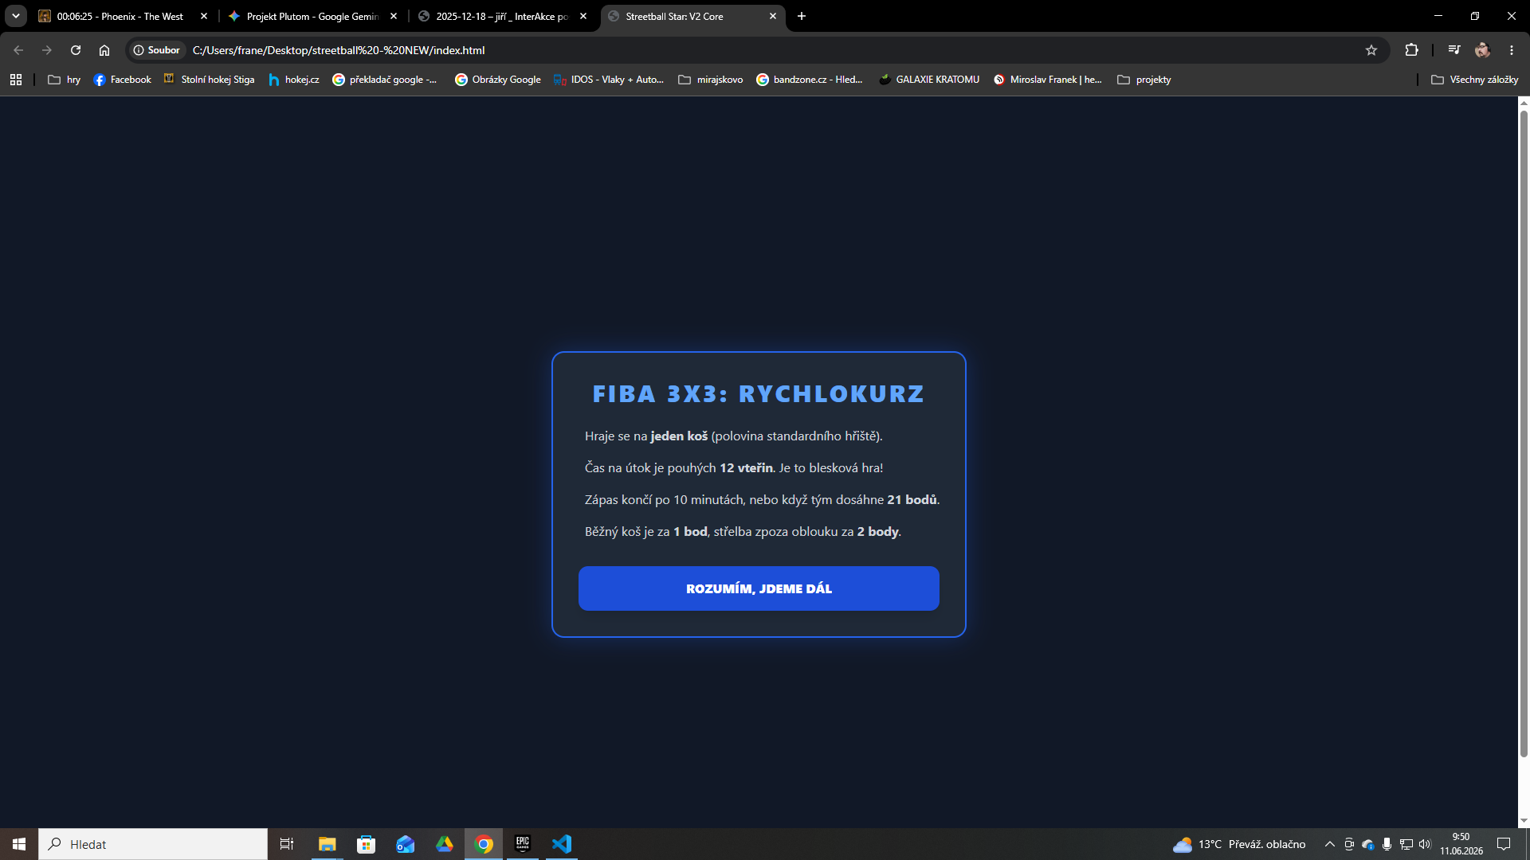
Task: Open Outlook from the taskbar
Action: [x=405, y=844]
